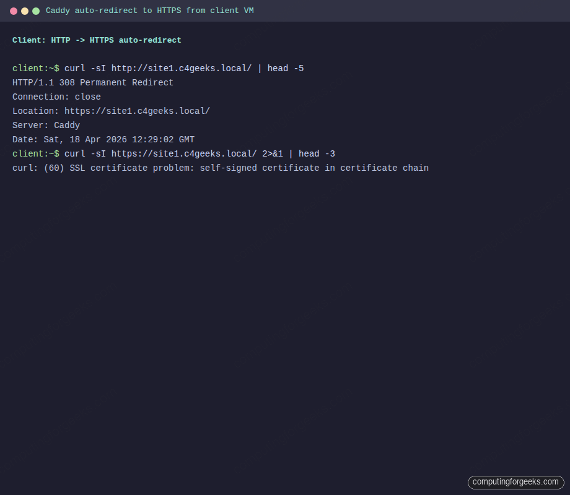570x495 pixels.
Task: Click the 2>&1 redirection in the command
Action: coord(274,153)
